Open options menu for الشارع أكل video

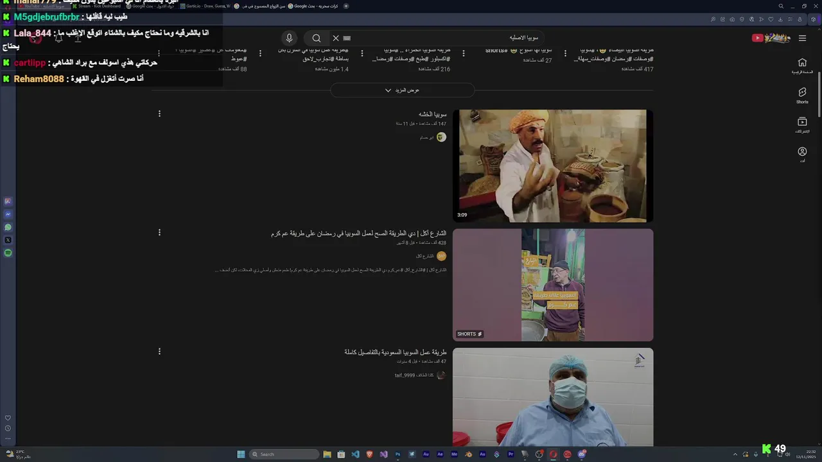159,232
